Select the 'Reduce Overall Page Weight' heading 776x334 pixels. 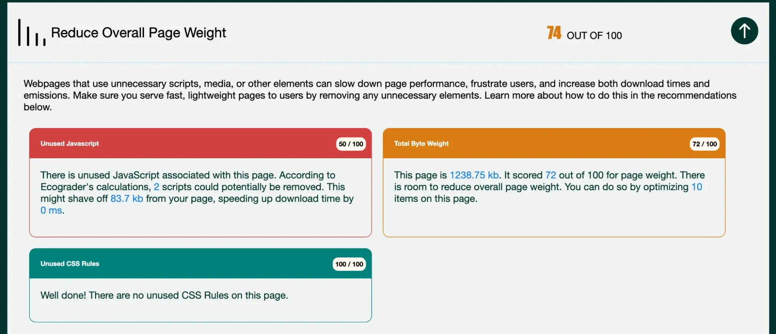pyautogui.click(x=139, y=33)
